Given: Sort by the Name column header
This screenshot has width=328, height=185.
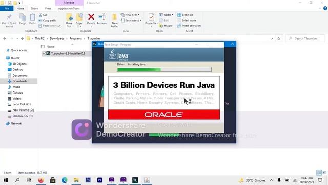Looking at the screenshot, I should tap(50, 47).
